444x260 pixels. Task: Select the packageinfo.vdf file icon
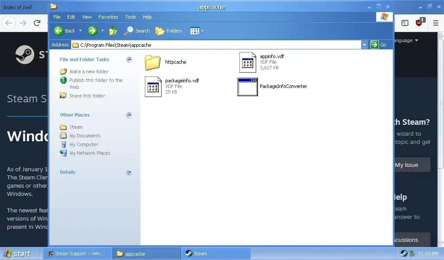tap(153, 87)
